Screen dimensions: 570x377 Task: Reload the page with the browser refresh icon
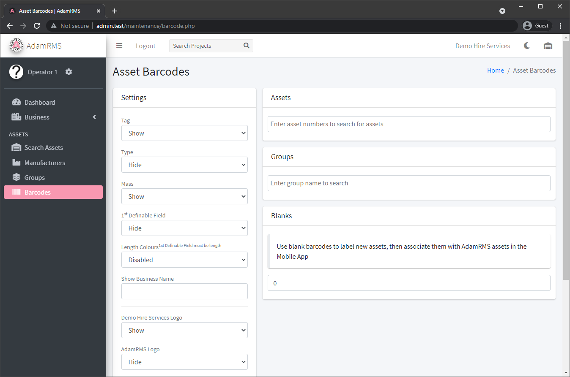tap(37, 26)
